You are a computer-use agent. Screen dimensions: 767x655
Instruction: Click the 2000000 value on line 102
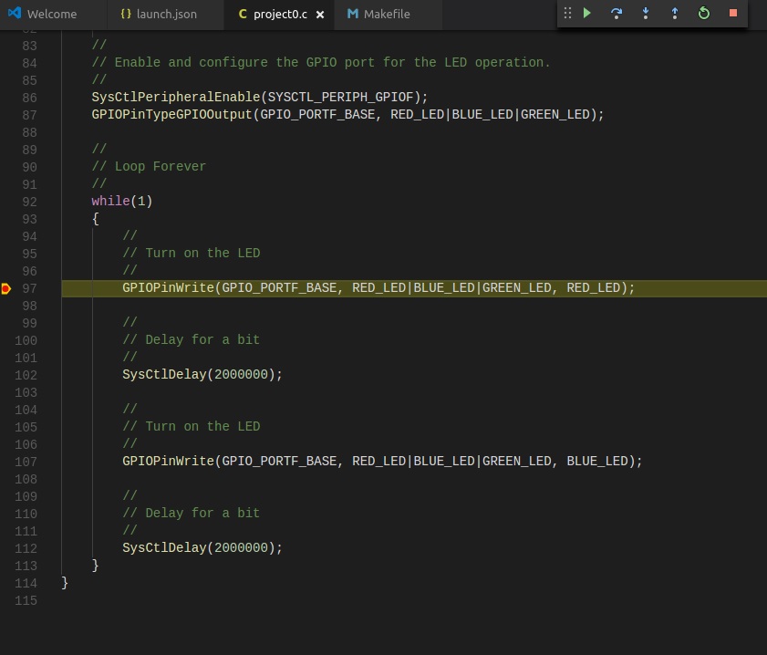241,375
